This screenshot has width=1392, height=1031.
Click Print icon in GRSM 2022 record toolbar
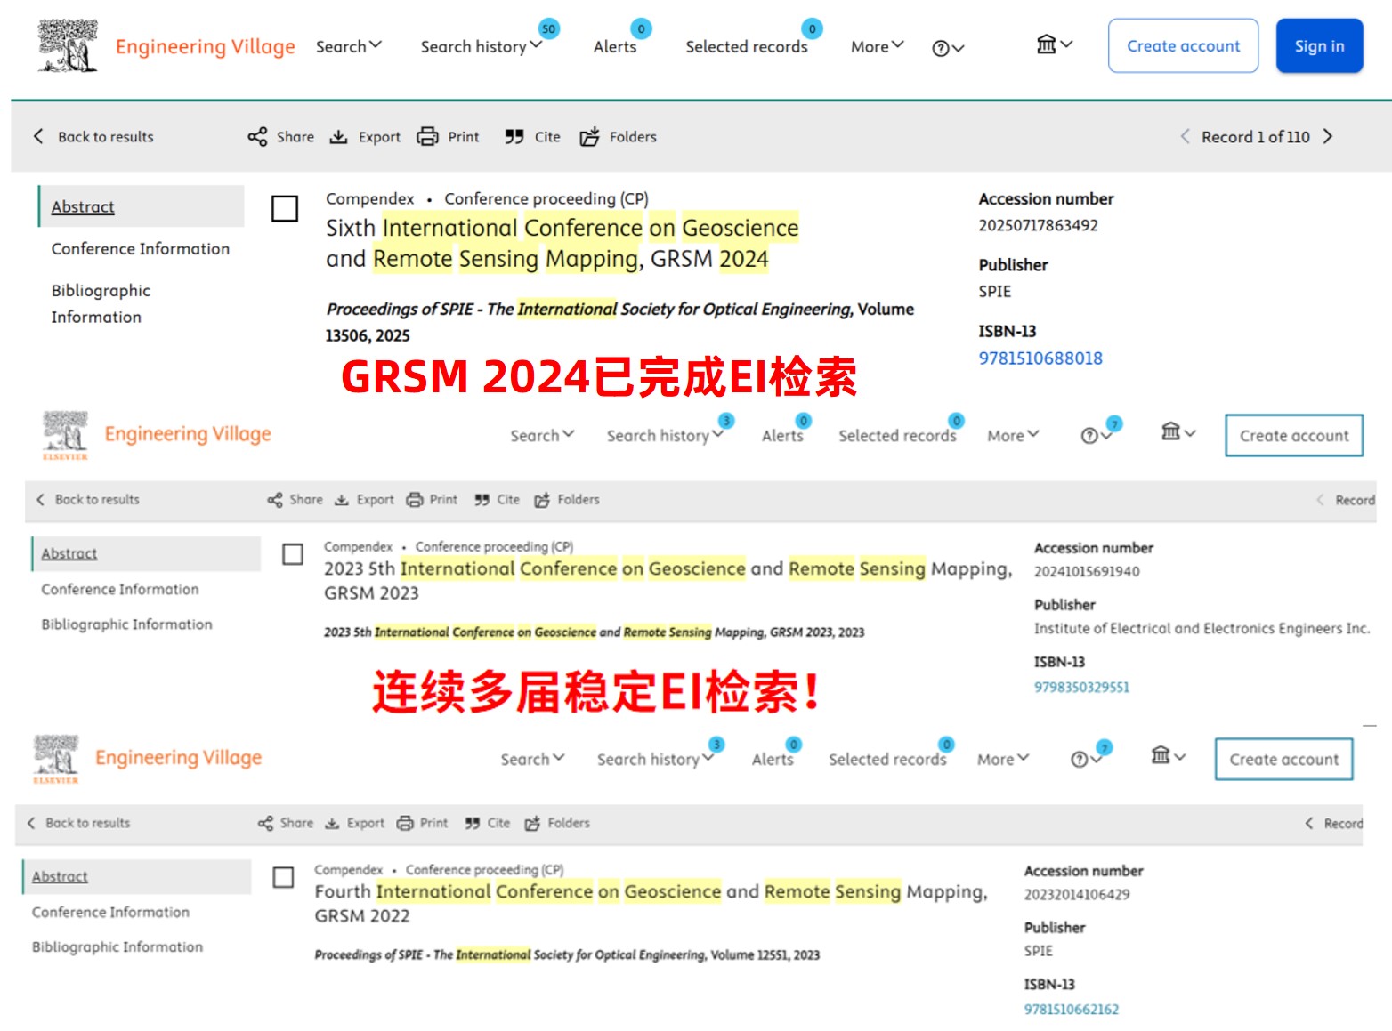pyautogui.click(x=405, y=824)
